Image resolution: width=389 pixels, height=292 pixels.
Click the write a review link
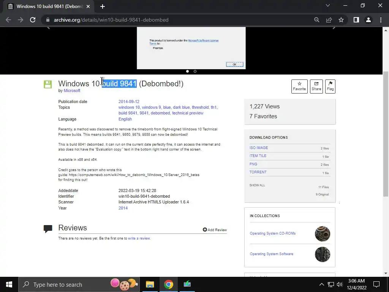tap(139, 238)
